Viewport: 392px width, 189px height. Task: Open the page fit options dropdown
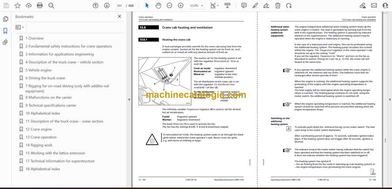click(214, 6)
